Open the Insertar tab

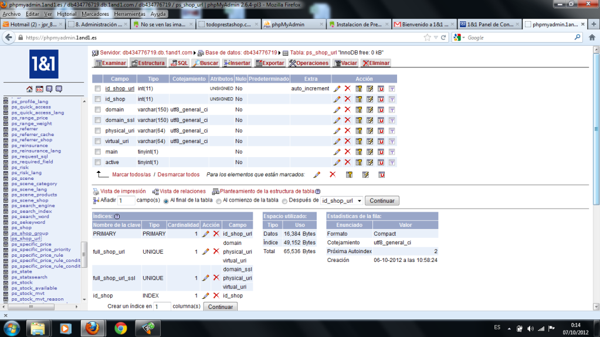(237, 63)
